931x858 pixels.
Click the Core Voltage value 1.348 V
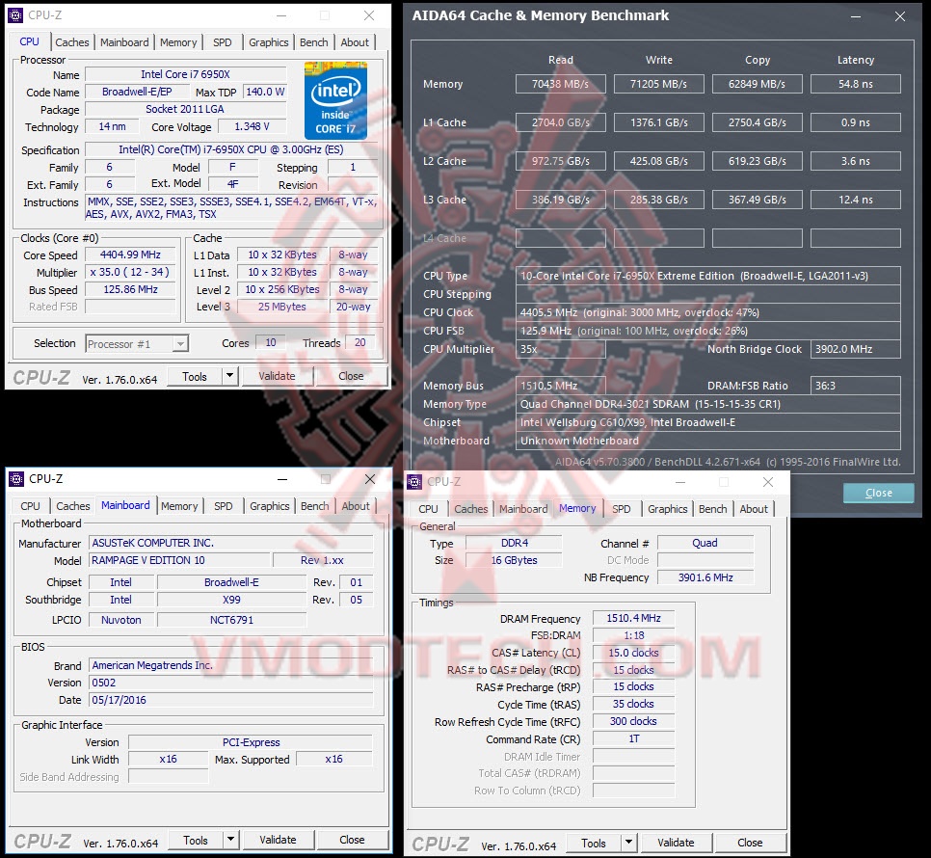(252, 126)
